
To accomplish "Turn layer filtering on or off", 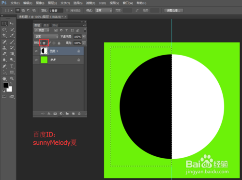I will (x=85, y=30).
